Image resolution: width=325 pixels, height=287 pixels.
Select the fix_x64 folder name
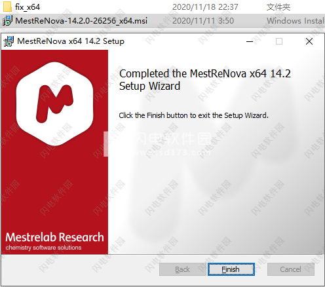point(28,7)
